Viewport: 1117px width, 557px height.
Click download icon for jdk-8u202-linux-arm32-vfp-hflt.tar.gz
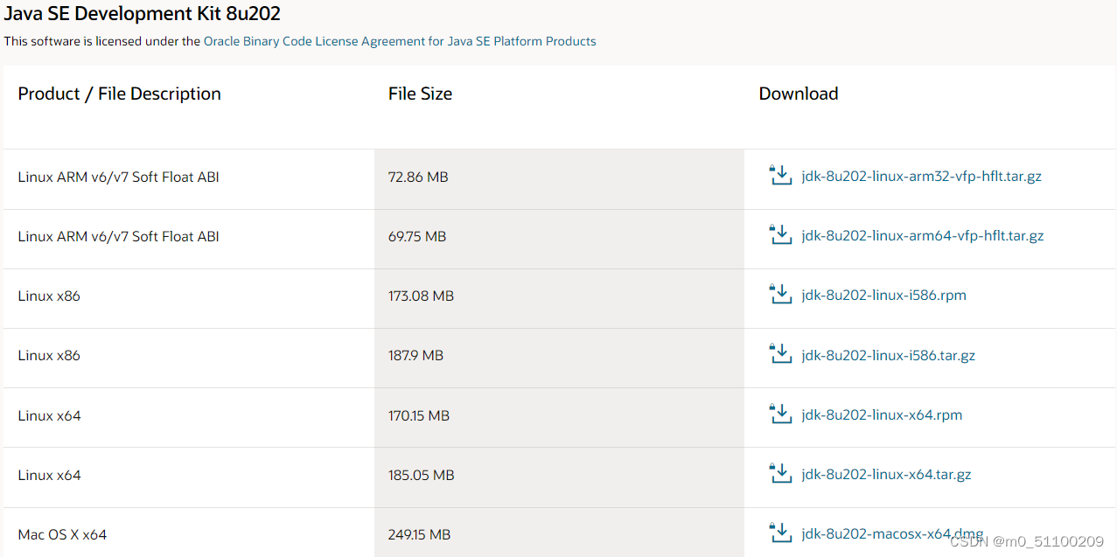pyautogui.click(x=779, y=175)
